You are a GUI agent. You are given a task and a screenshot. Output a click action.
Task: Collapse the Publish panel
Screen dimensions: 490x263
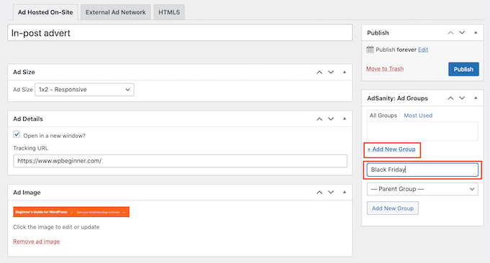tap(476, 33)
